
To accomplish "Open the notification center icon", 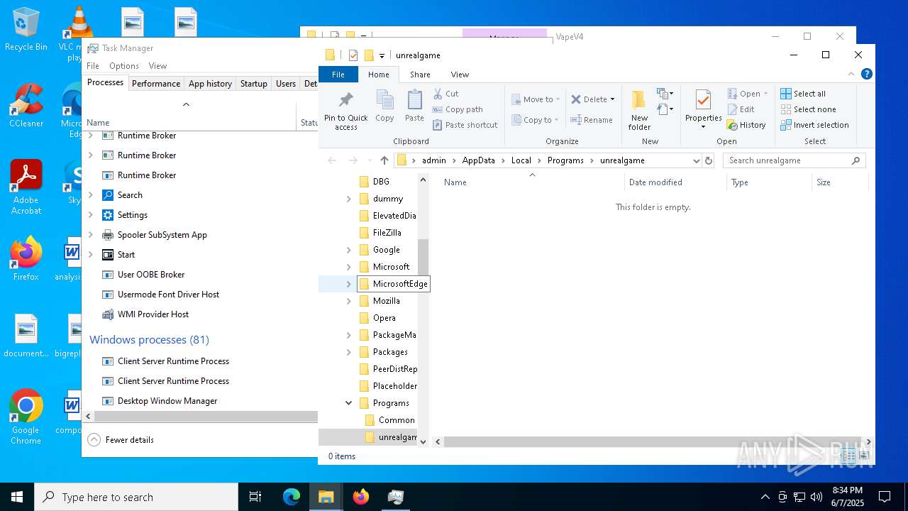I will pyautogui.click(x=885, y=497).
